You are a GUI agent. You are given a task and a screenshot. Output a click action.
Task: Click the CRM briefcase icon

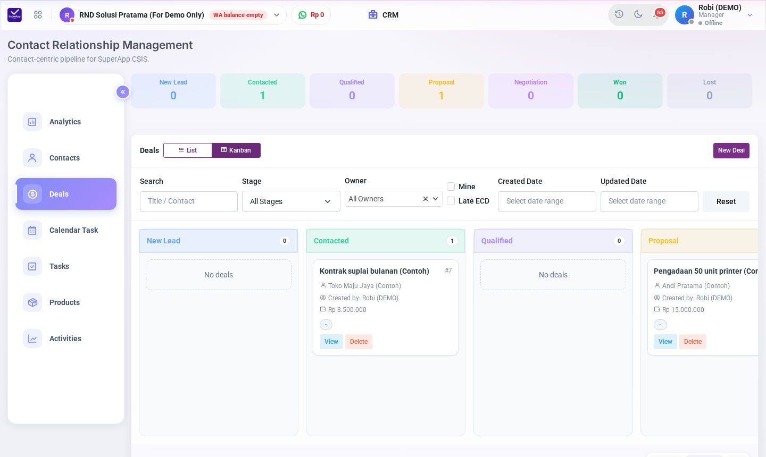(x=373, y=15)
